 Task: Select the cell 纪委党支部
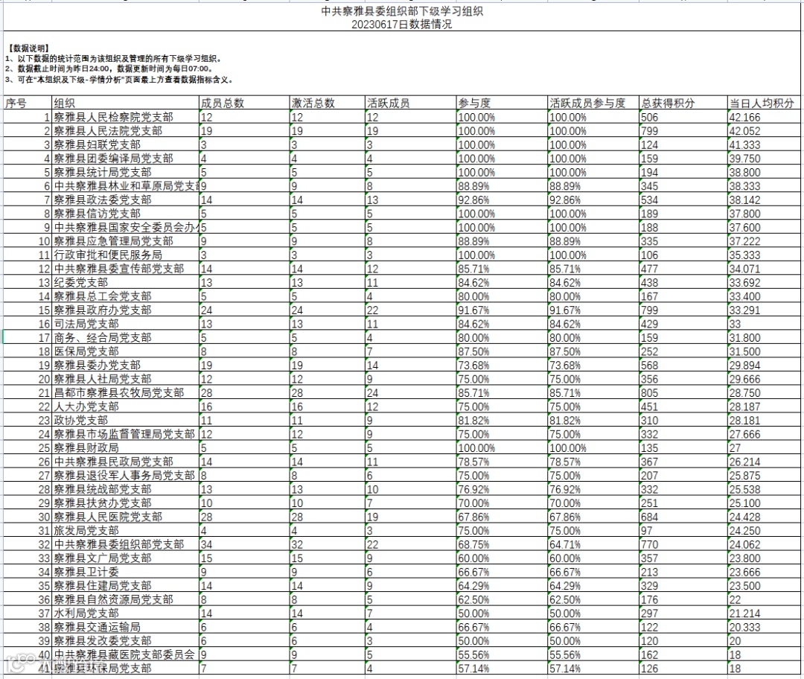[126, 283]
